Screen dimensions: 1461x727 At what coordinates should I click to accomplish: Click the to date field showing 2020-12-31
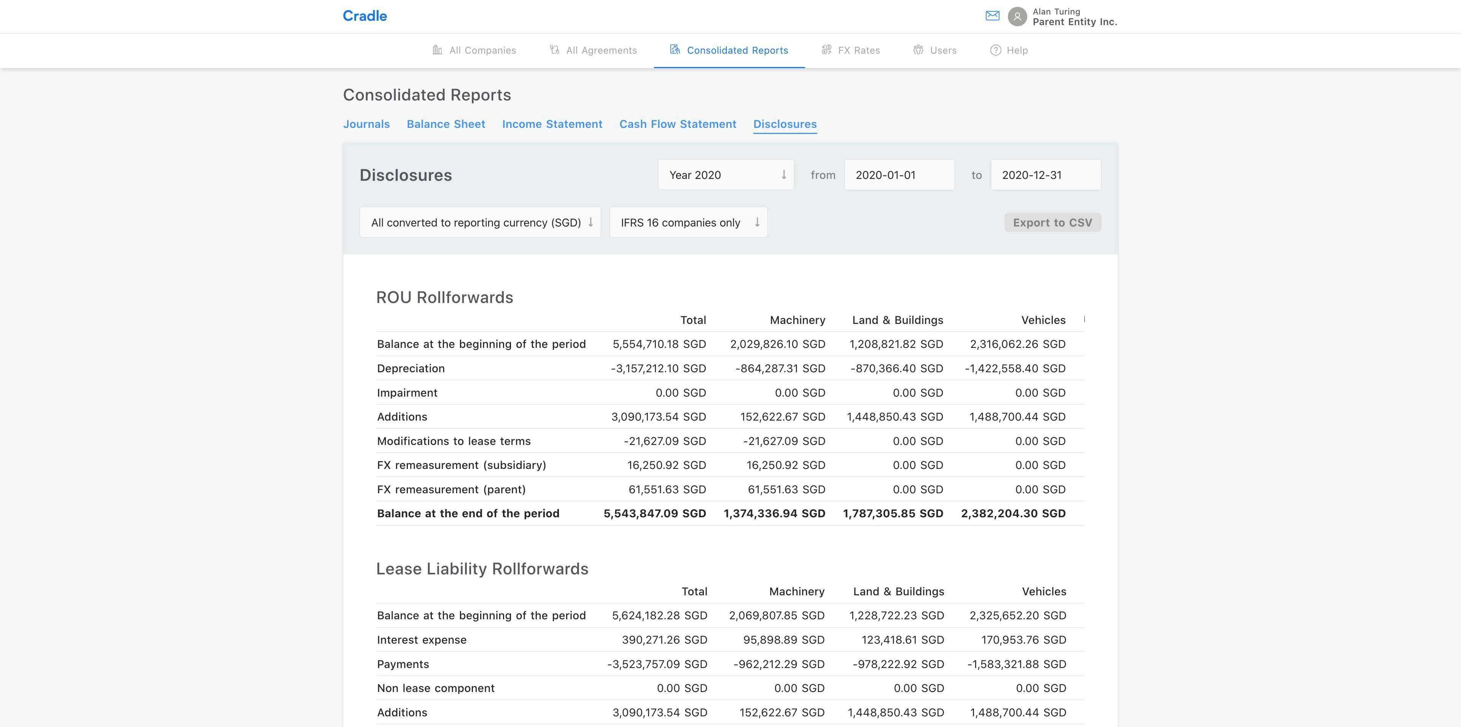tap(1045, 175)
